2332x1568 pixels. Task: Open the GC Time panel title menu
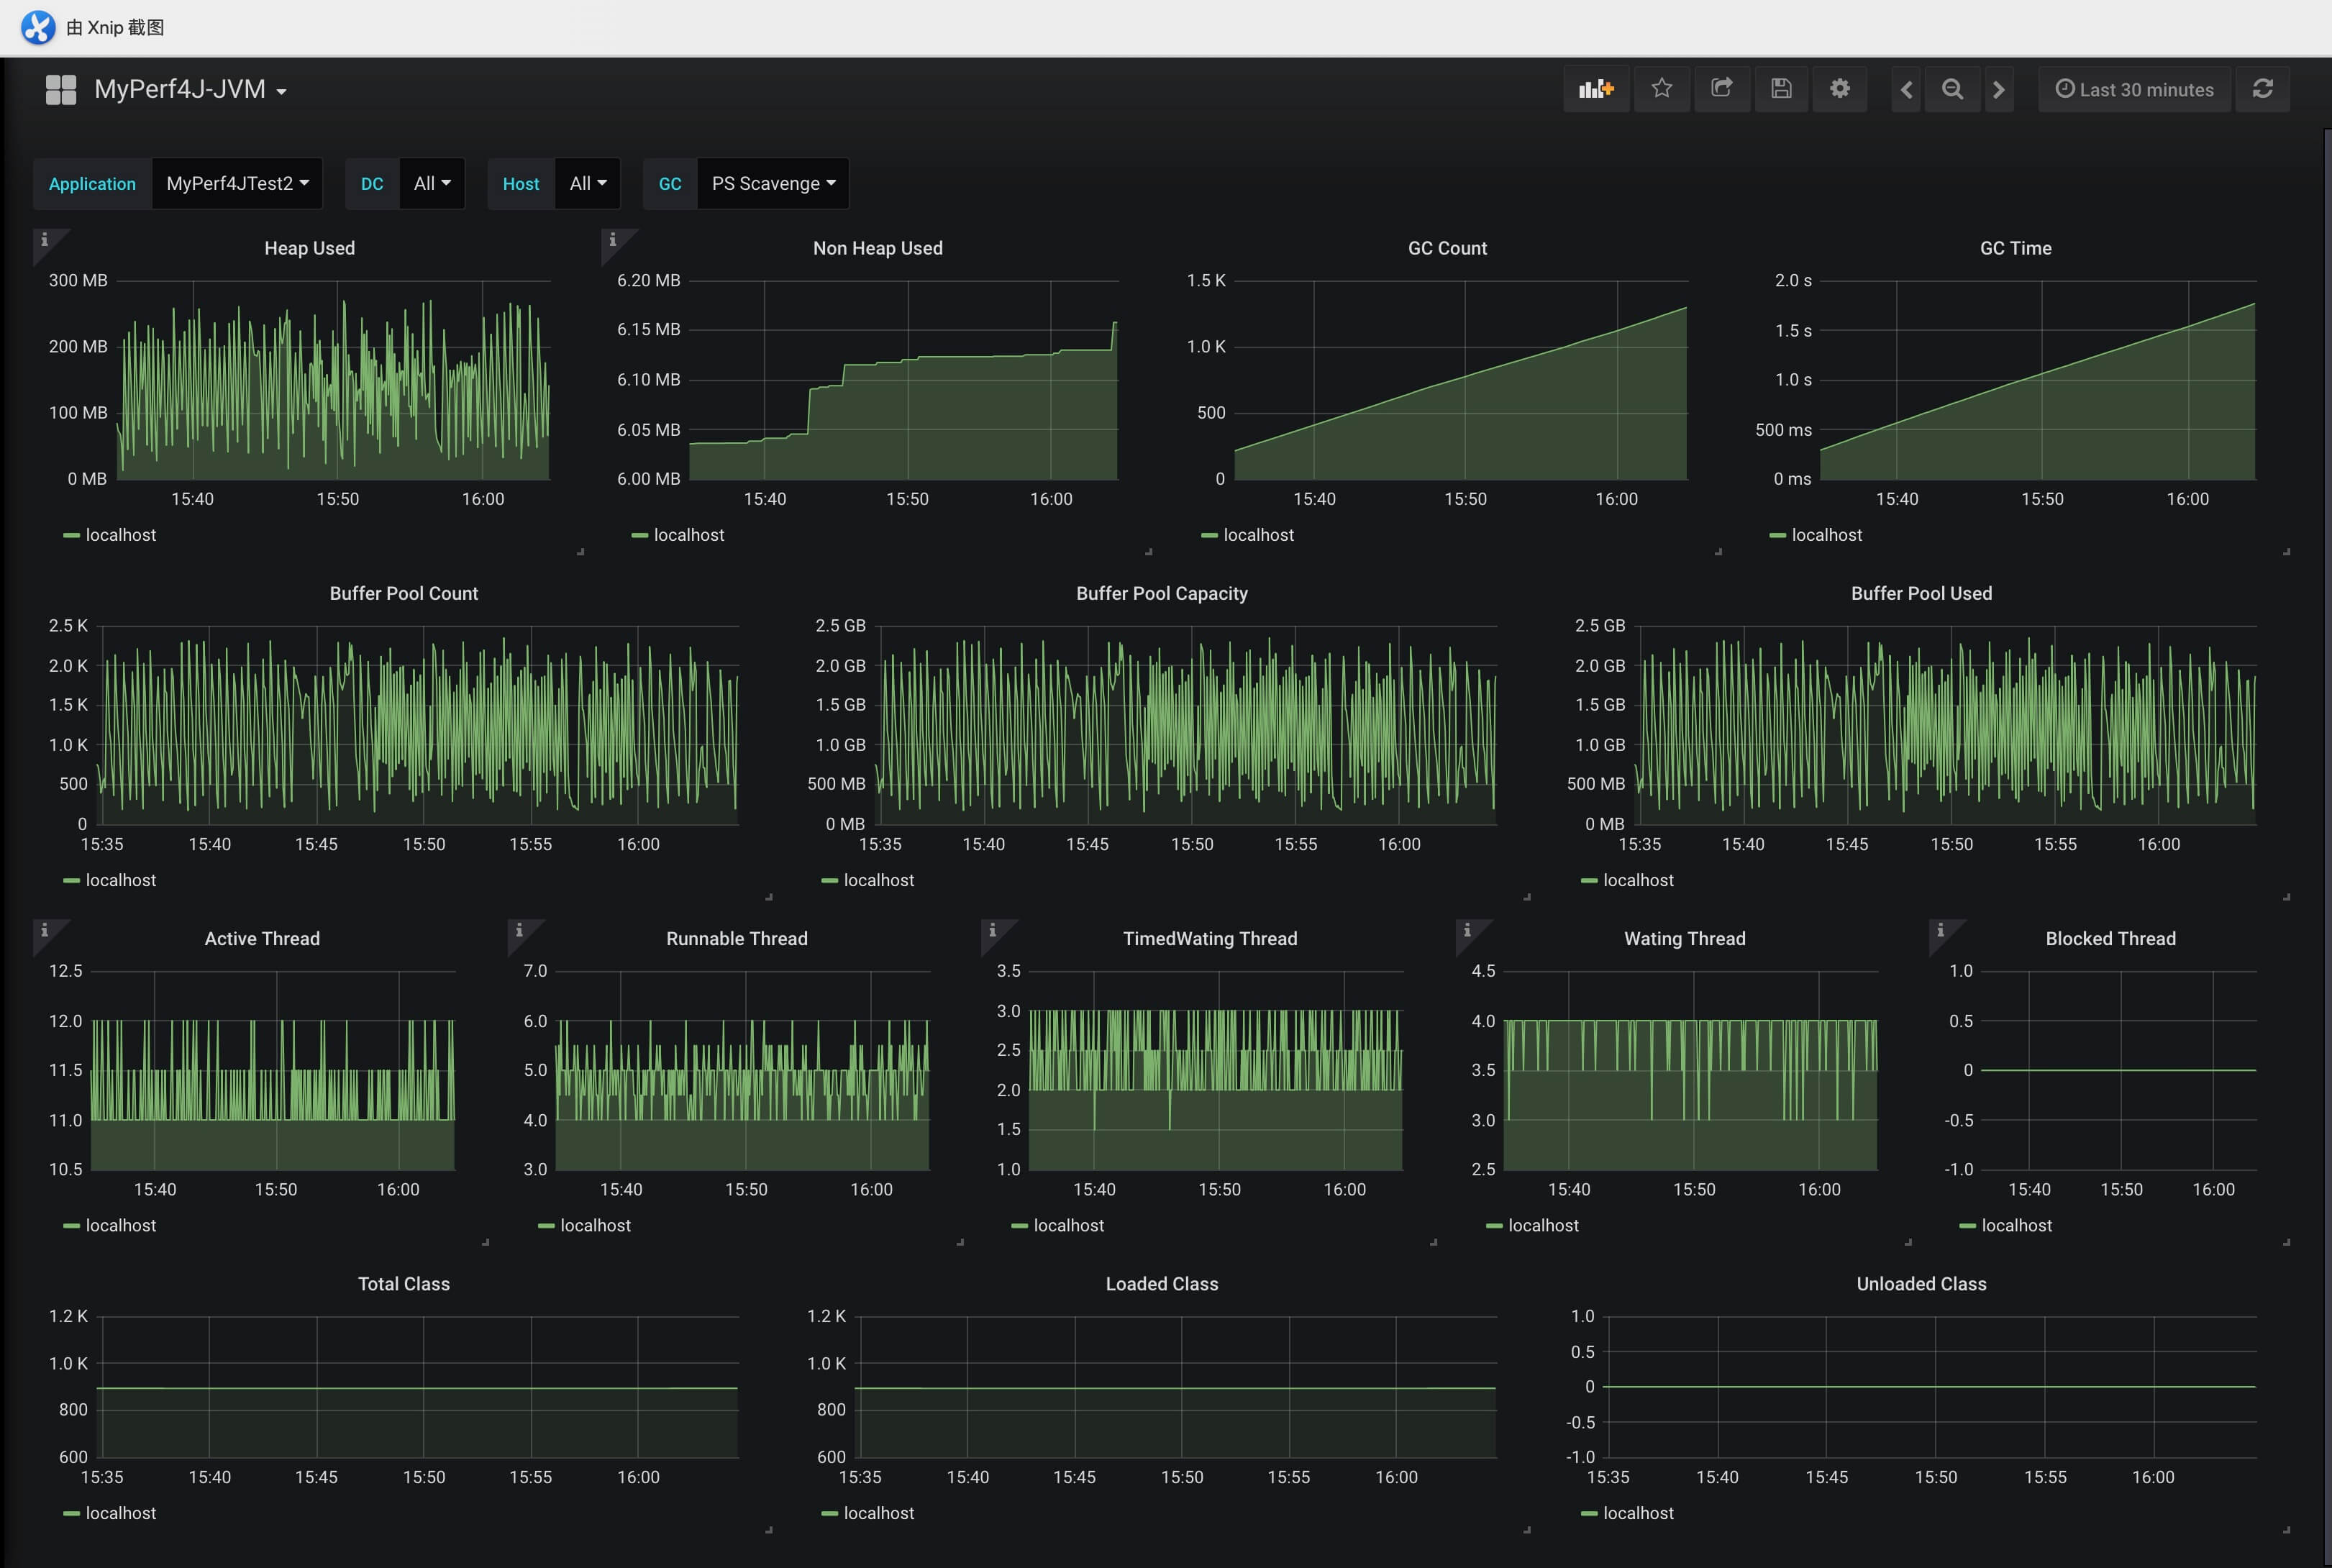2015,248
